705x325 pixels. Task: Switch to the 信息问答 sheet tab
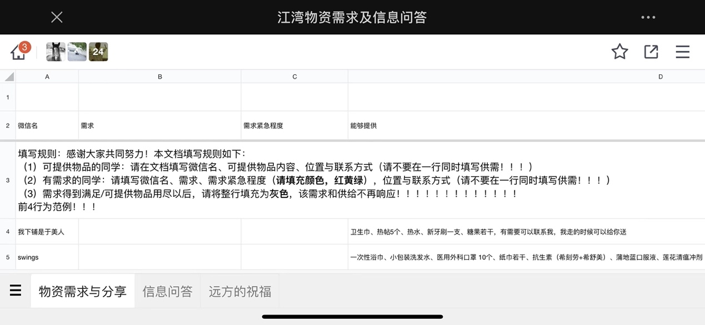[x=167, y=291]
